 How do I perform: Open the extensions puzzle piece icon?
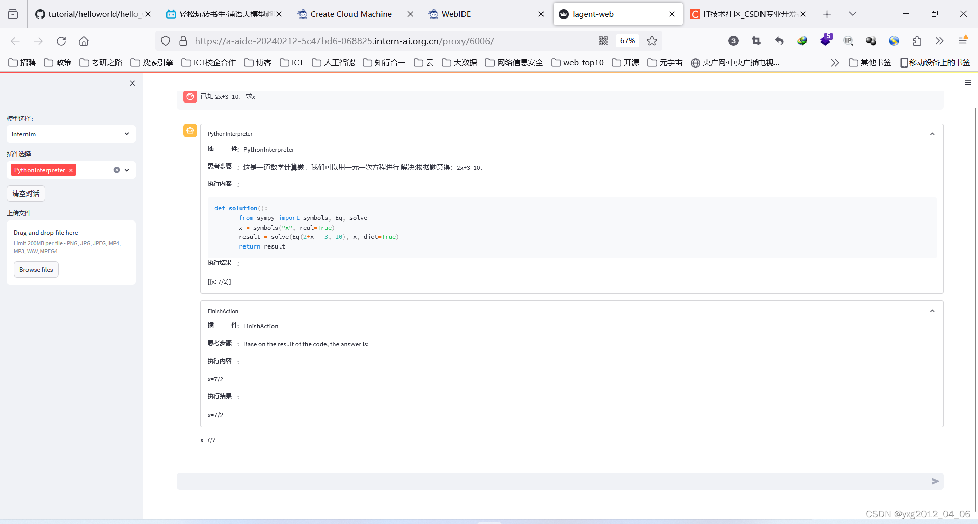(917, 41)
